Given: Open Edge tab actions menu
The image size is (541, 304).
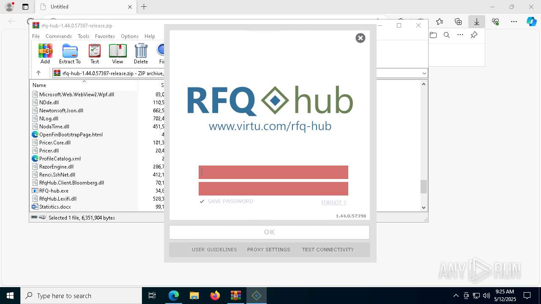Looking at the screenshot, I should (x=25, y=7).
